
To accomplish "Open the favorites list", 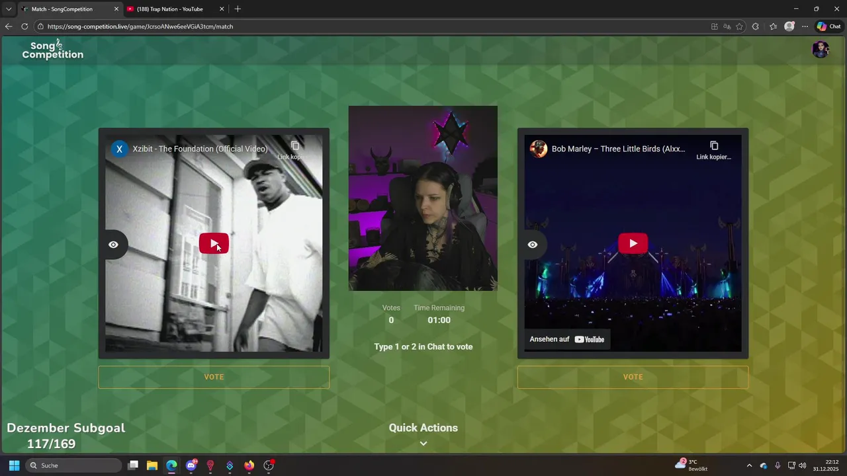I will click(x=773, y=26).
